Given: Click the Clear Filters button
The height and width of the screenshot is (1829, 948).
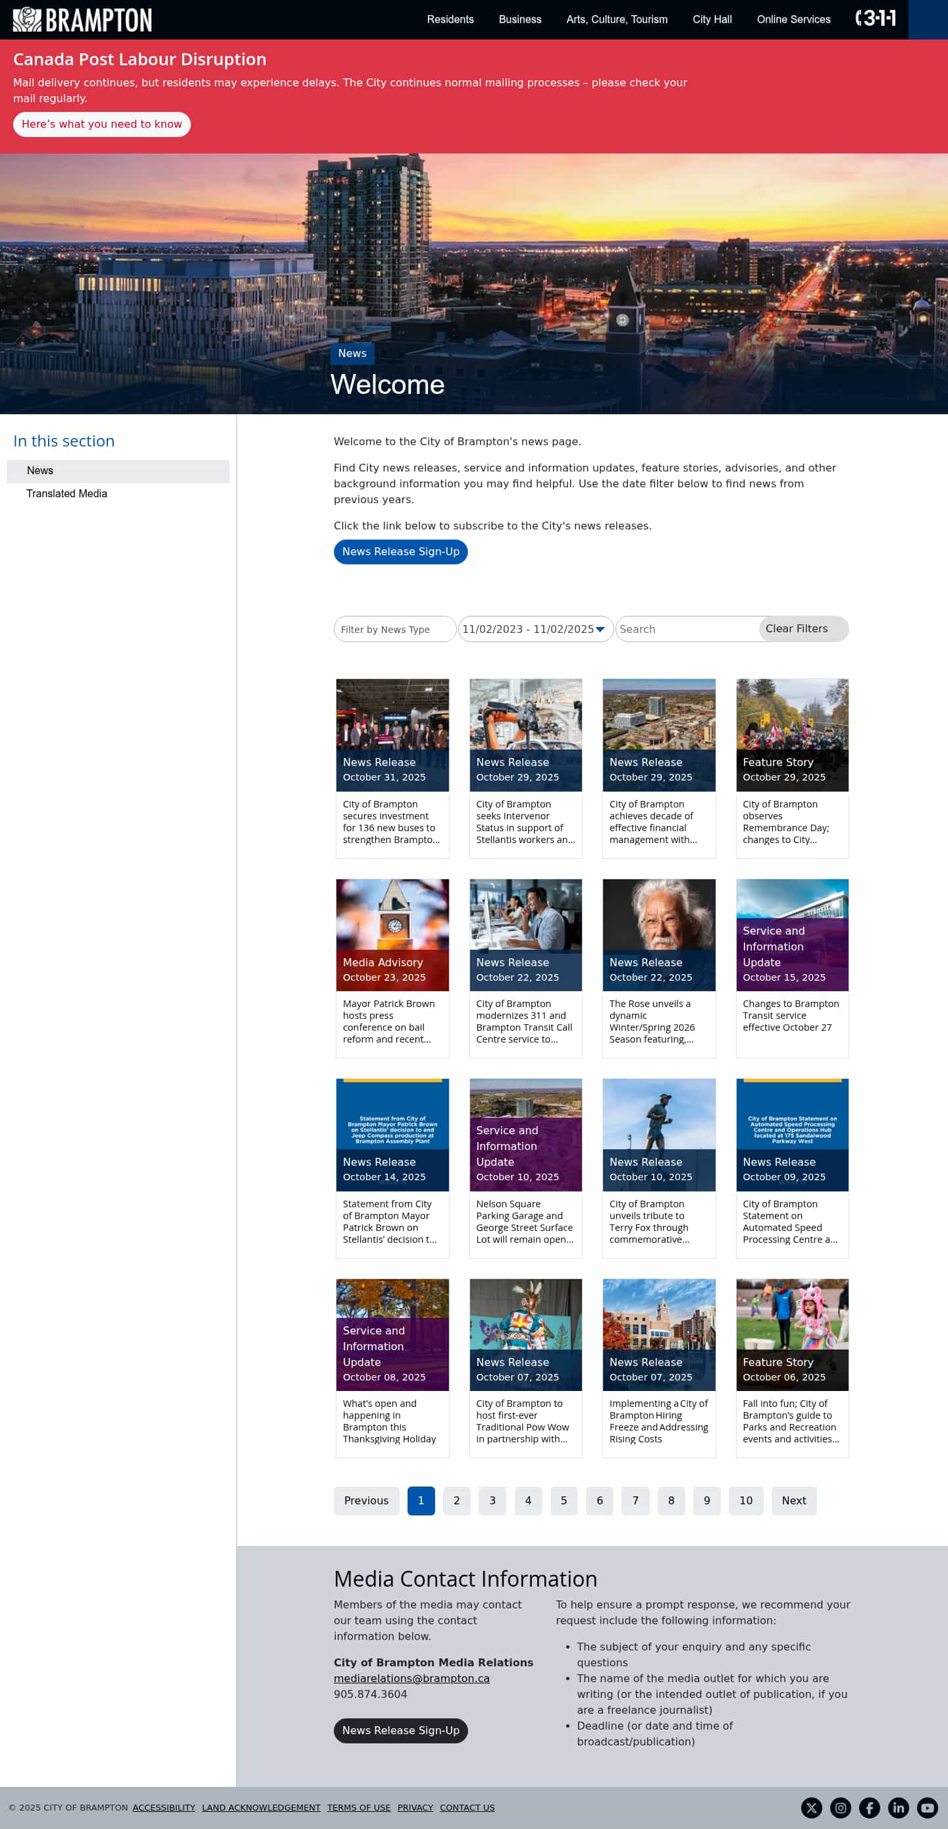Looking at the screenshot, I should point(803,629).
